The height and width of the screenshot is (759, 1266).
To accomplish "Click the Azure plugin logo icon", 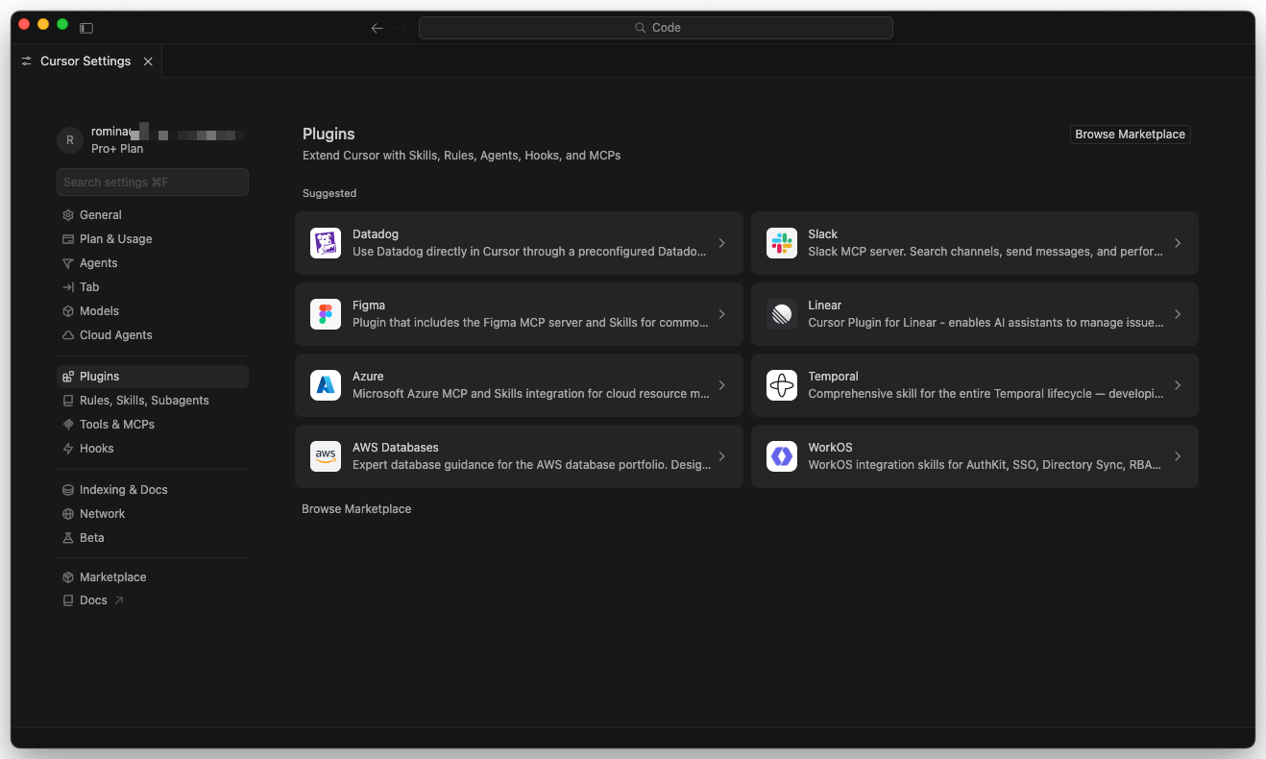I will tap(326, 385).
